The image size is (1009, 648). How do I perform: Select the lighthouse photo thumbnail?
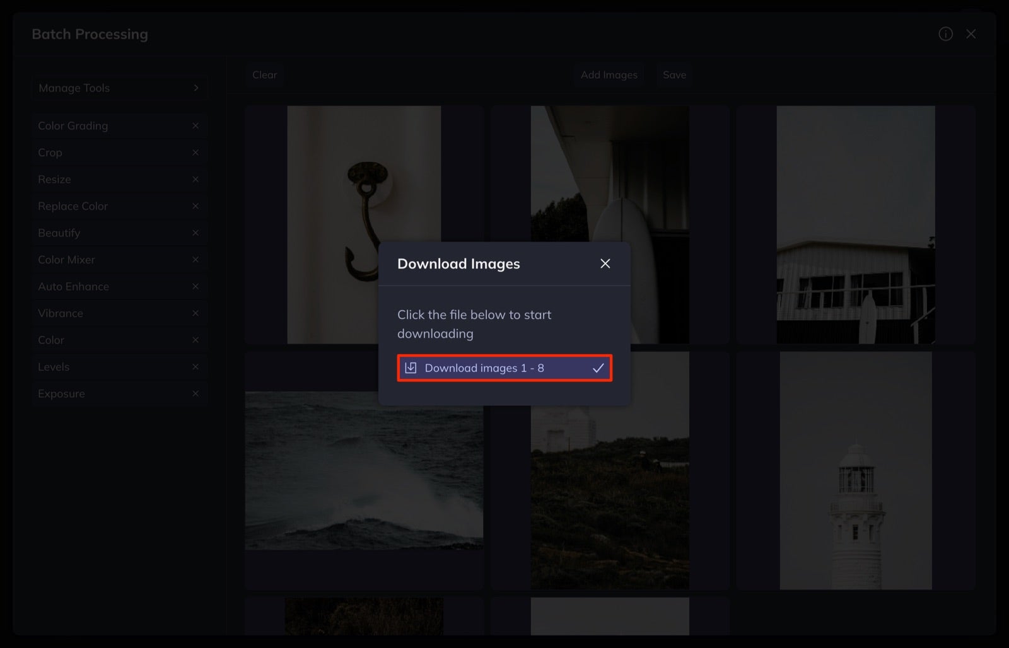[855, 470]
